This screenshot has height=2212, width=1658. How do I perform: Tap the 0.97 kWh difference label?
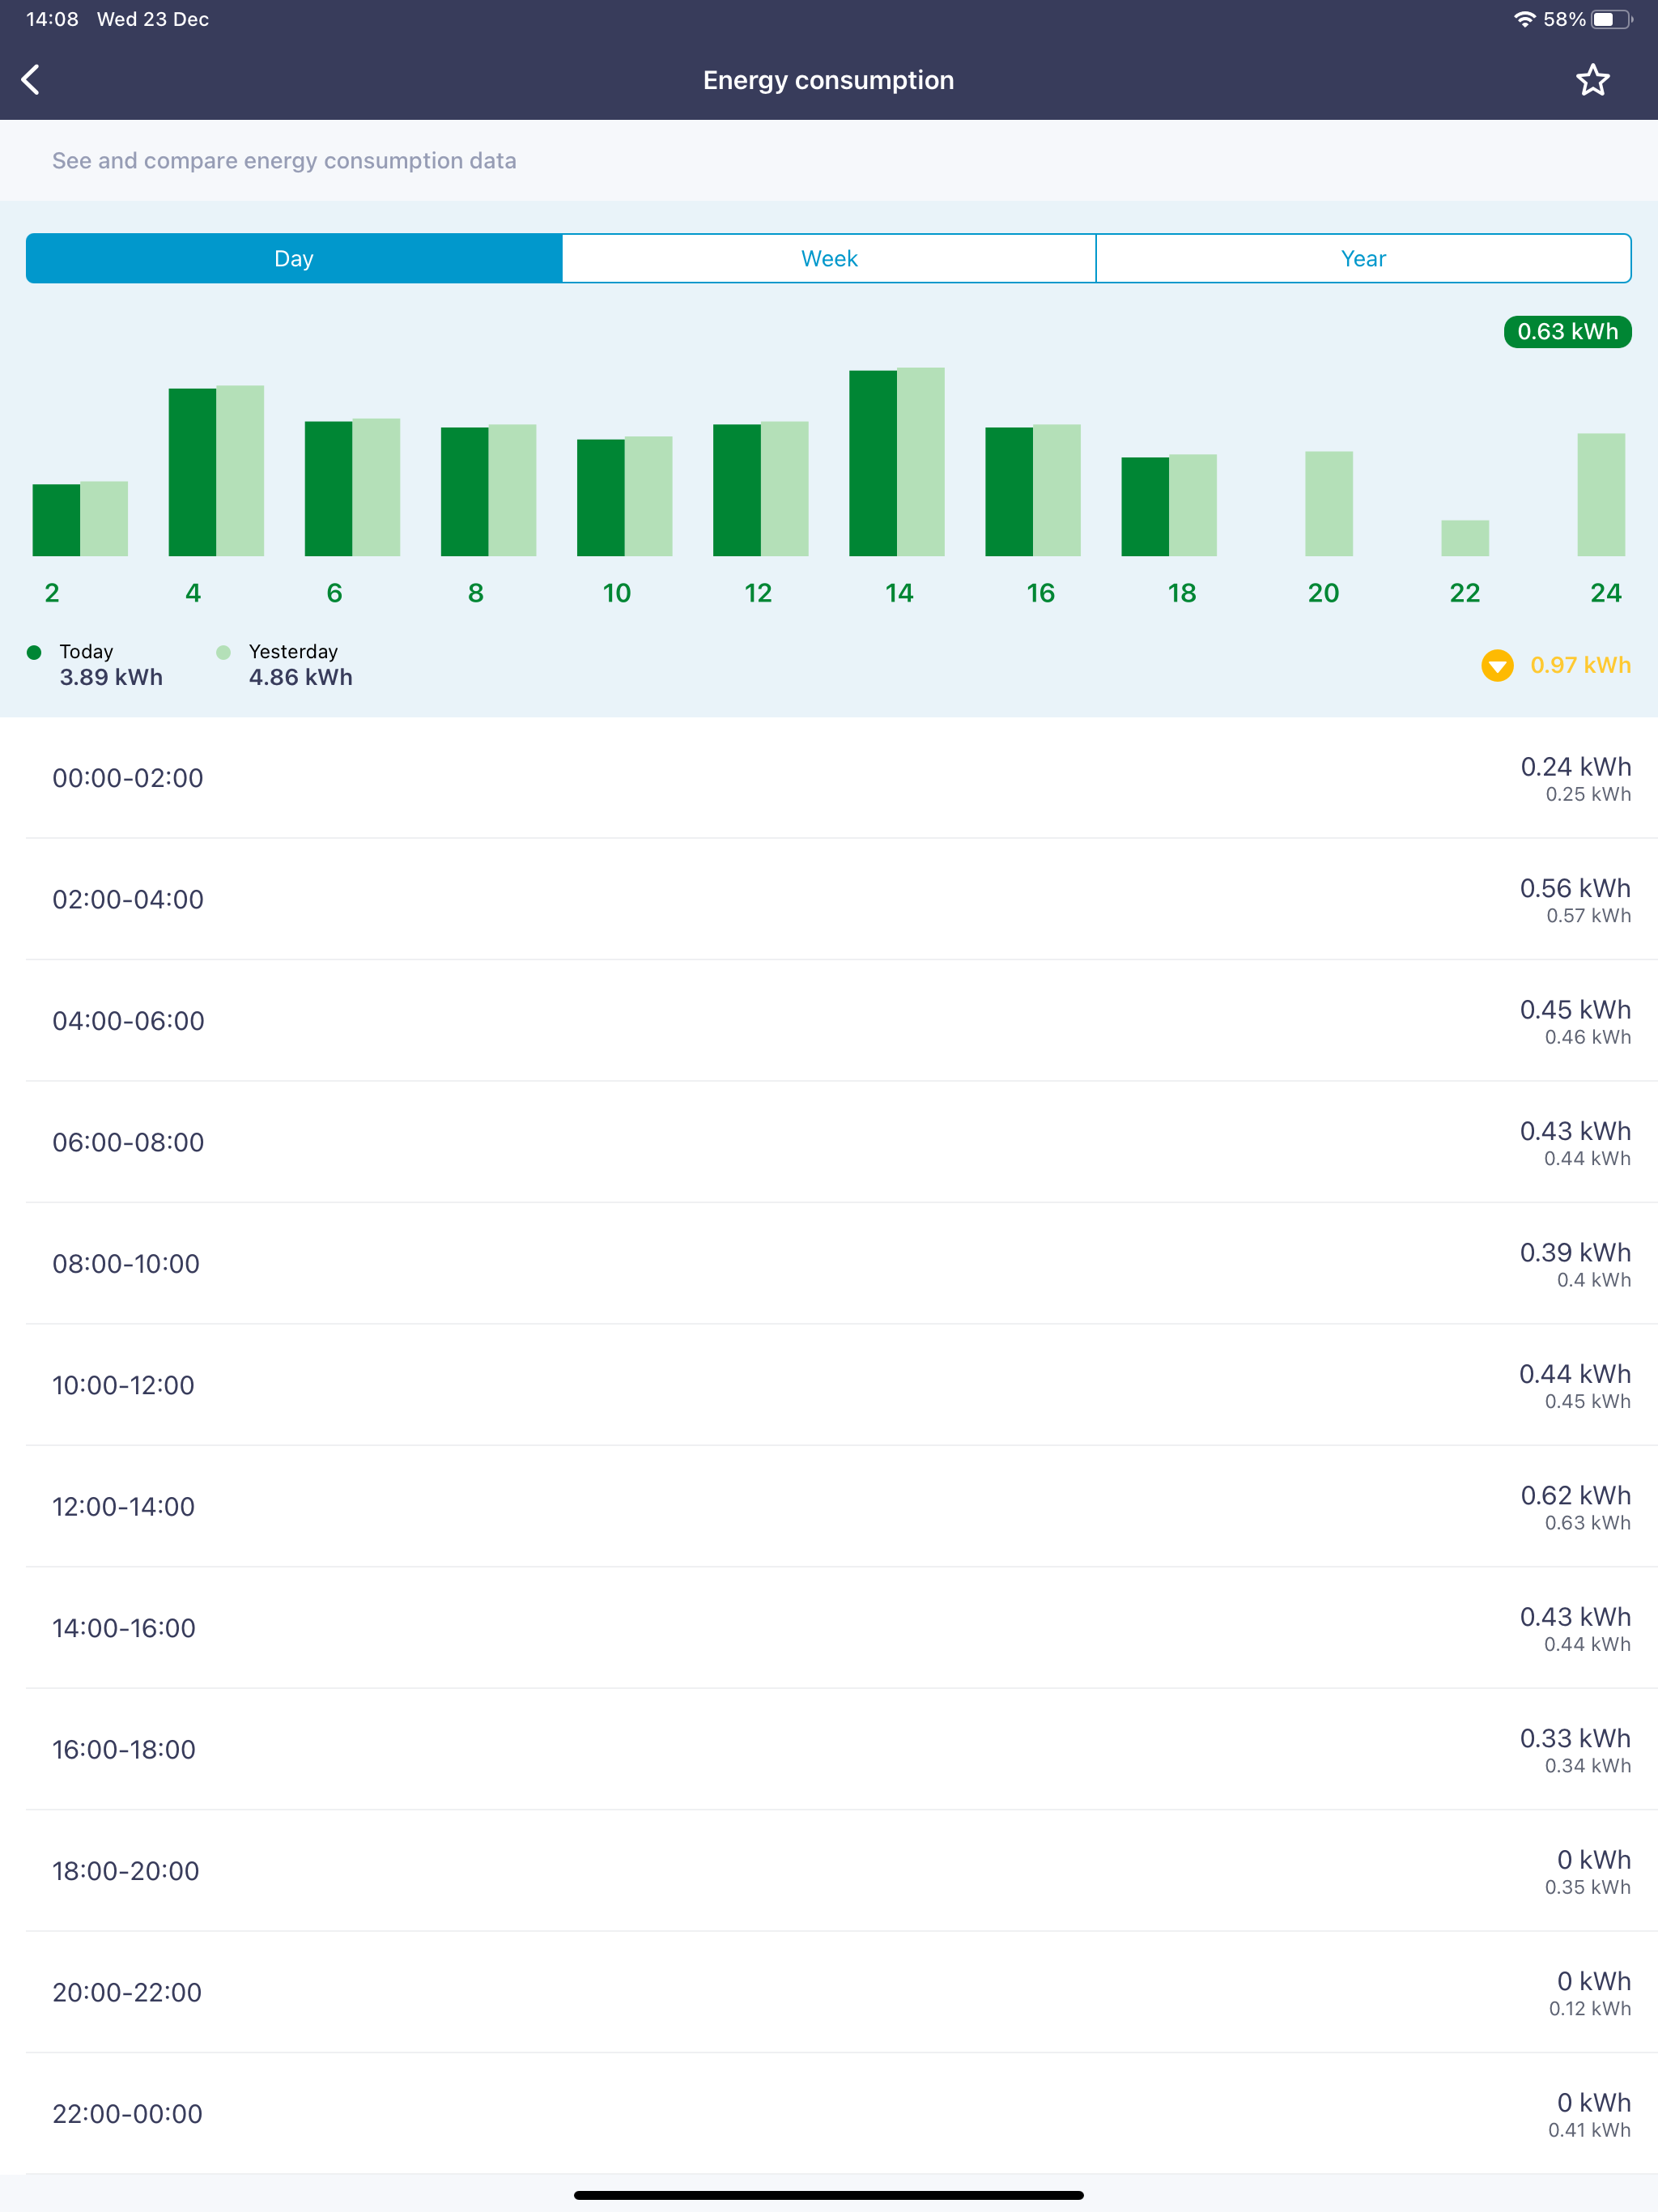1580,665
